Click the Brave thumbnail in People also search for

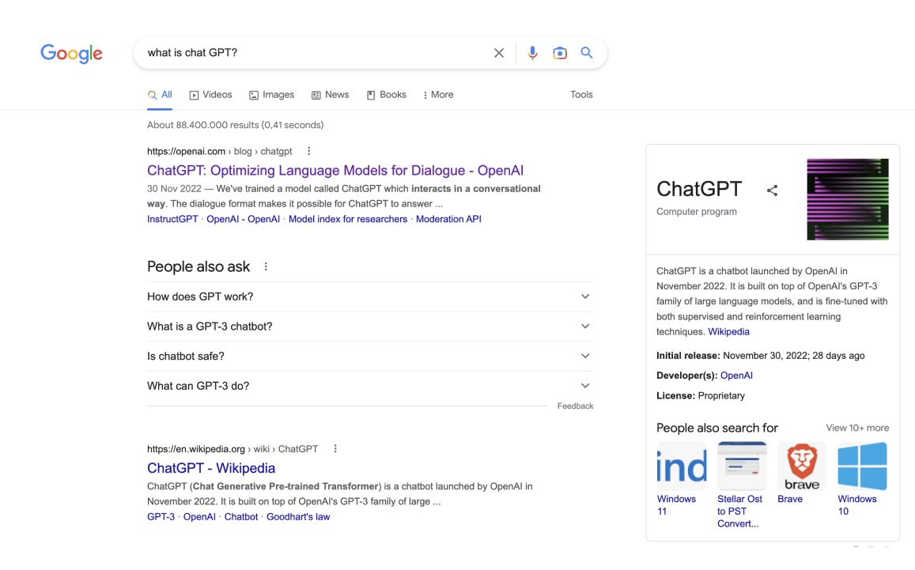point(802,466)
